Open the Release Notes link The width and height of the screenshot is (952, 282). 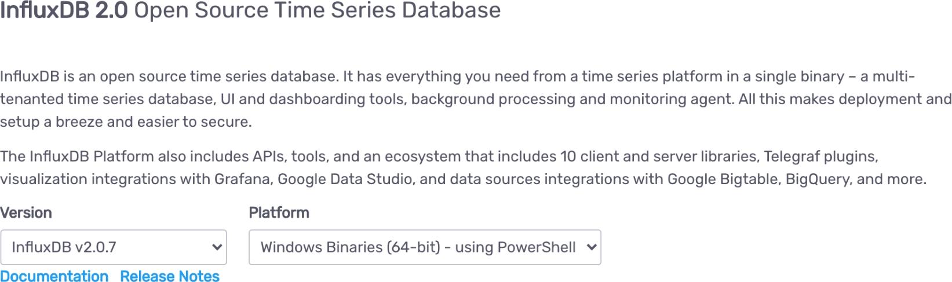(170, 276)
